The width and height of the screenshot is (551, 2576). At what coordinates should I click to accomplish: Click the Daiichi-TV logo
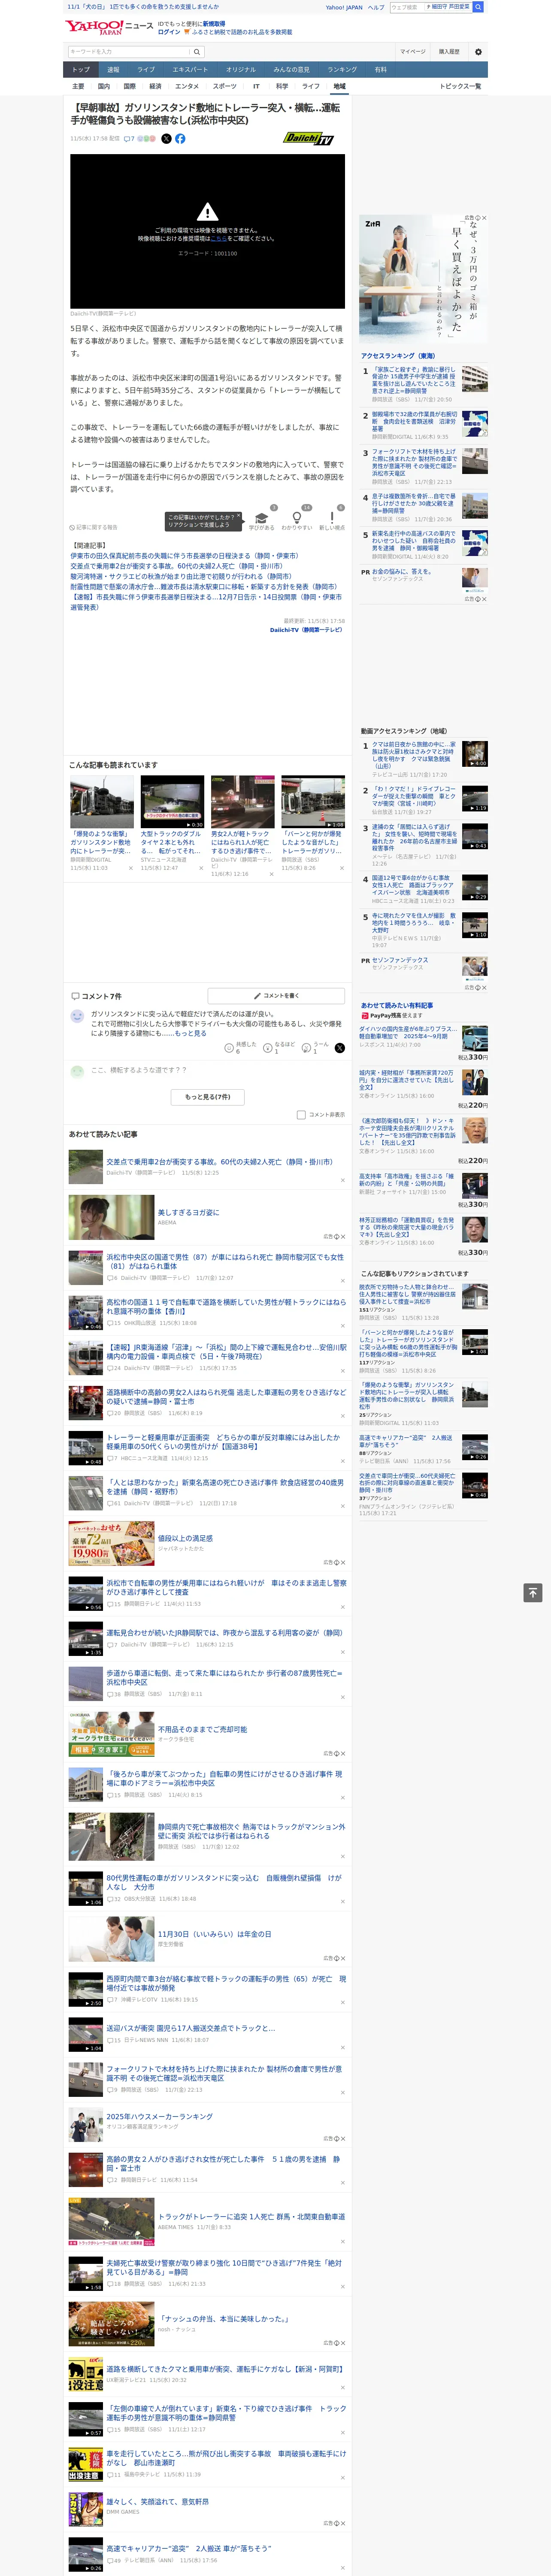[308, 139]
